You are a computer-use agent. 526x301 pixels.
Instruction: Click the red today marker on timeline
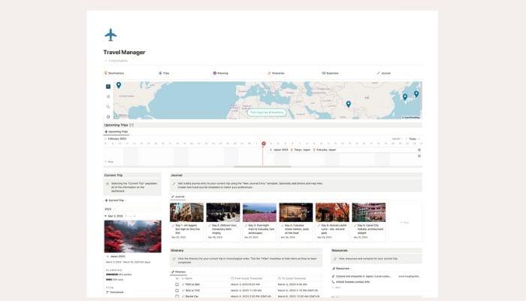(x=264, y=144)
